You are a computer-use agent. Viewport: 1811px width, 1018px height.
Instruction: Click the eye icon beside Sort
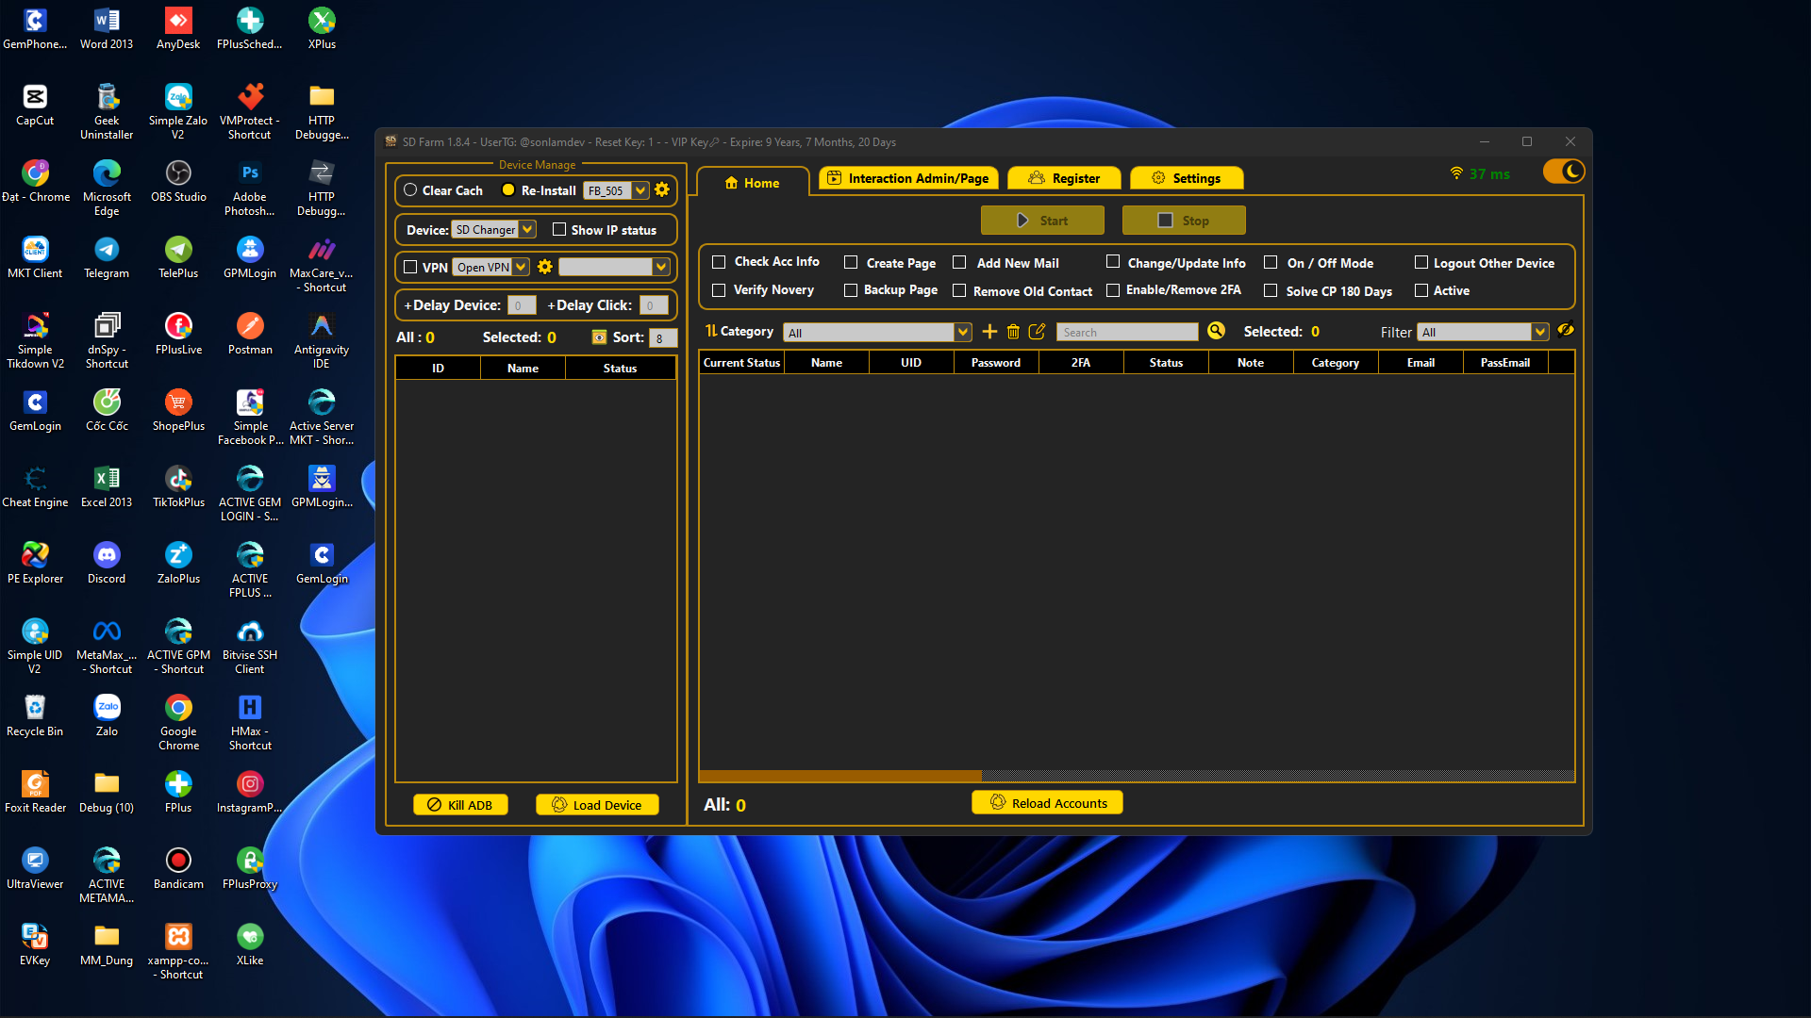pyautogui.click(x=599, y=337)
